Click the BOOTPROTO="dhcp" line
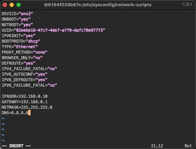This screenshot has width=196, height=149. [21, 41]
